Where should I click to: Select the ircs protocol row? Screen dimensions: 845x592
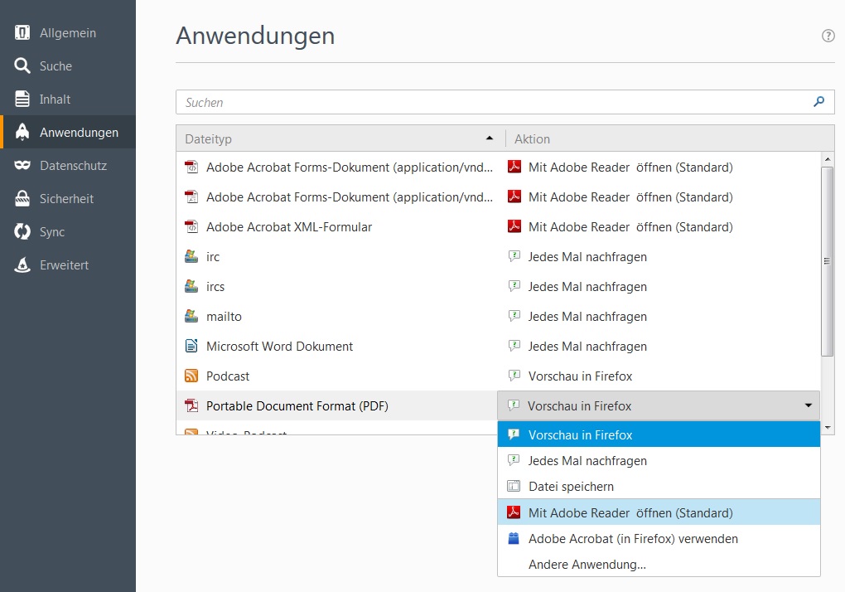coord(498,286)
